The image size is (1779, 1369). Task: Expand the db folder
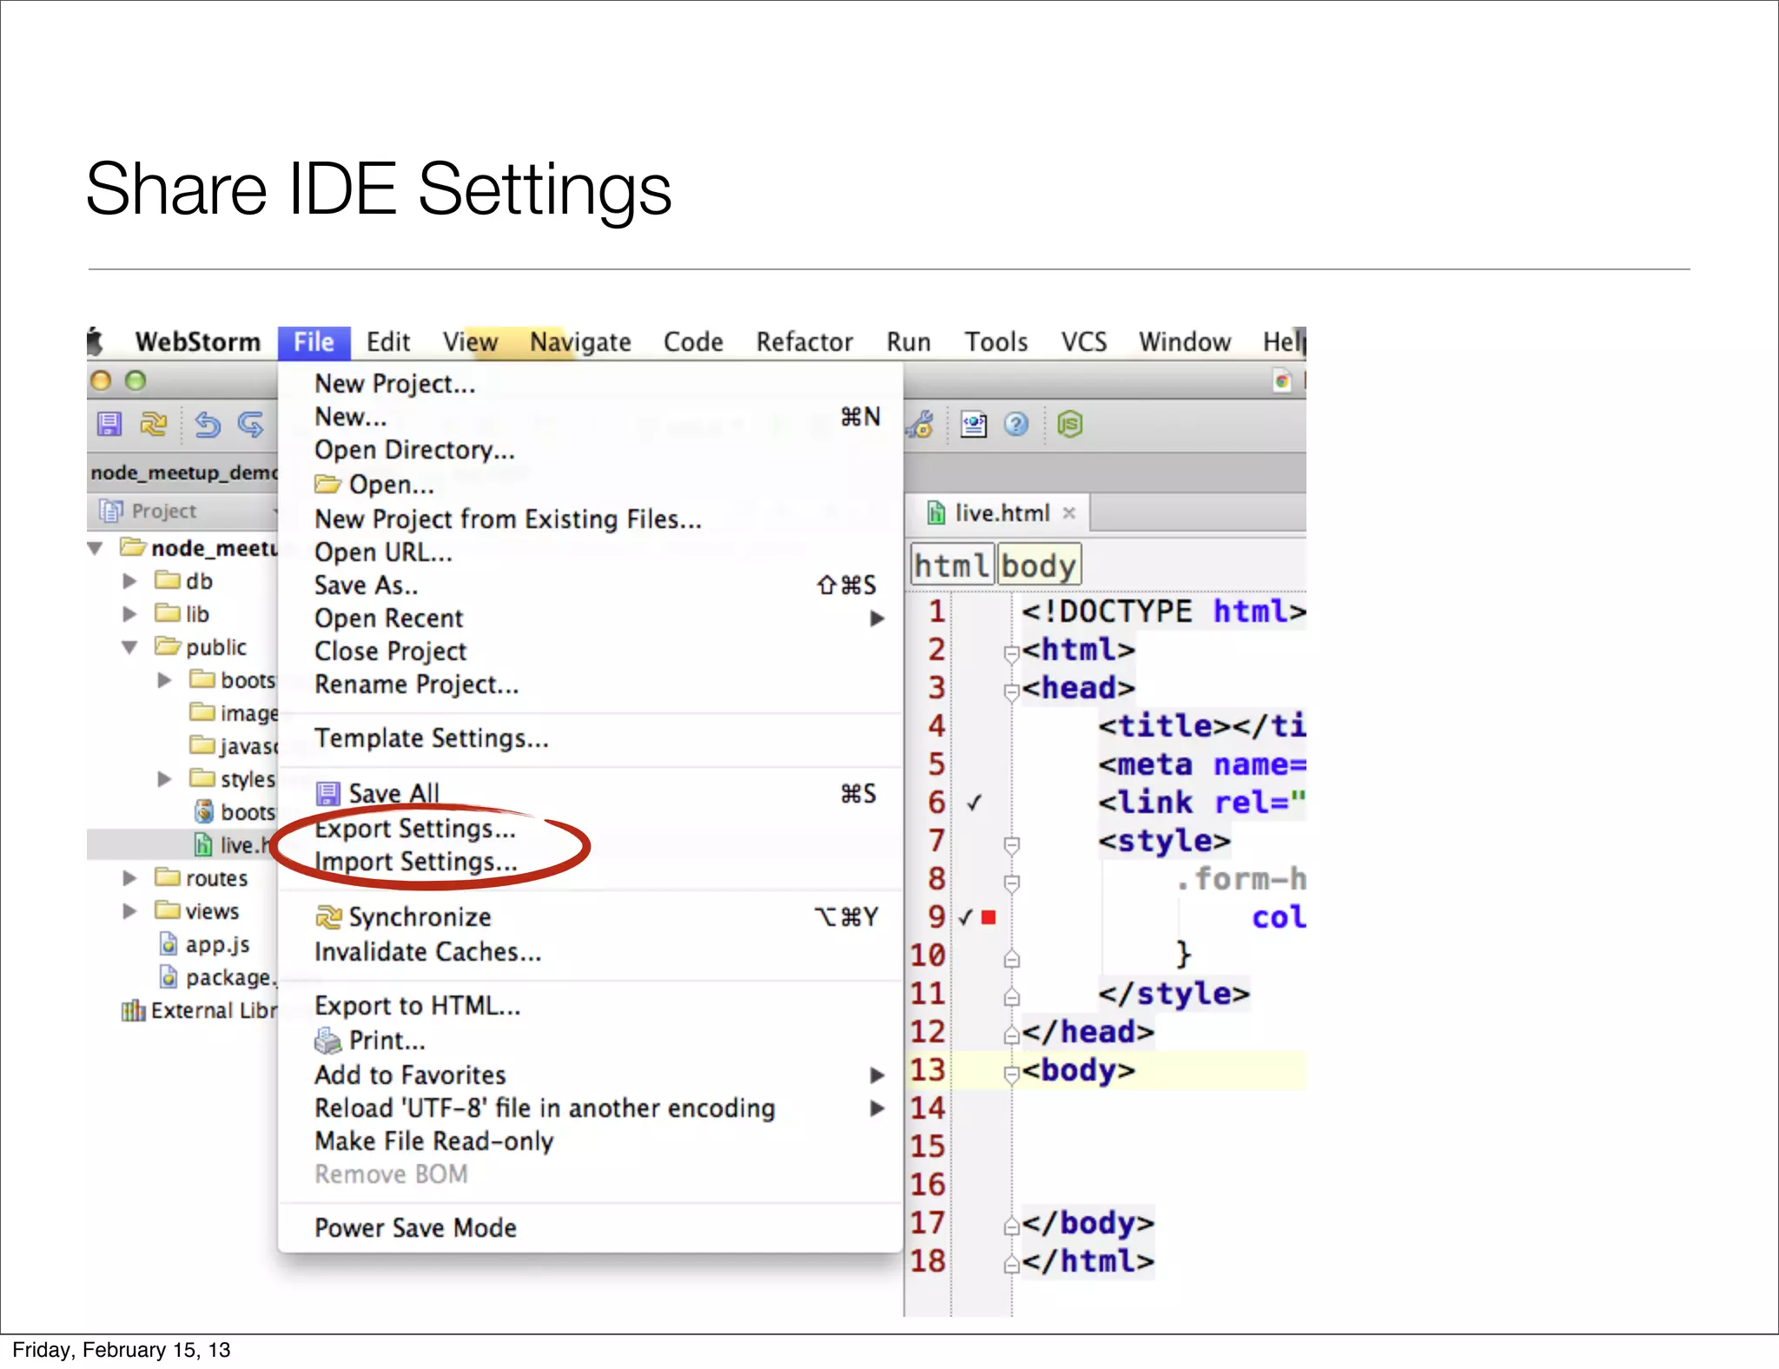tap(130, 581)
